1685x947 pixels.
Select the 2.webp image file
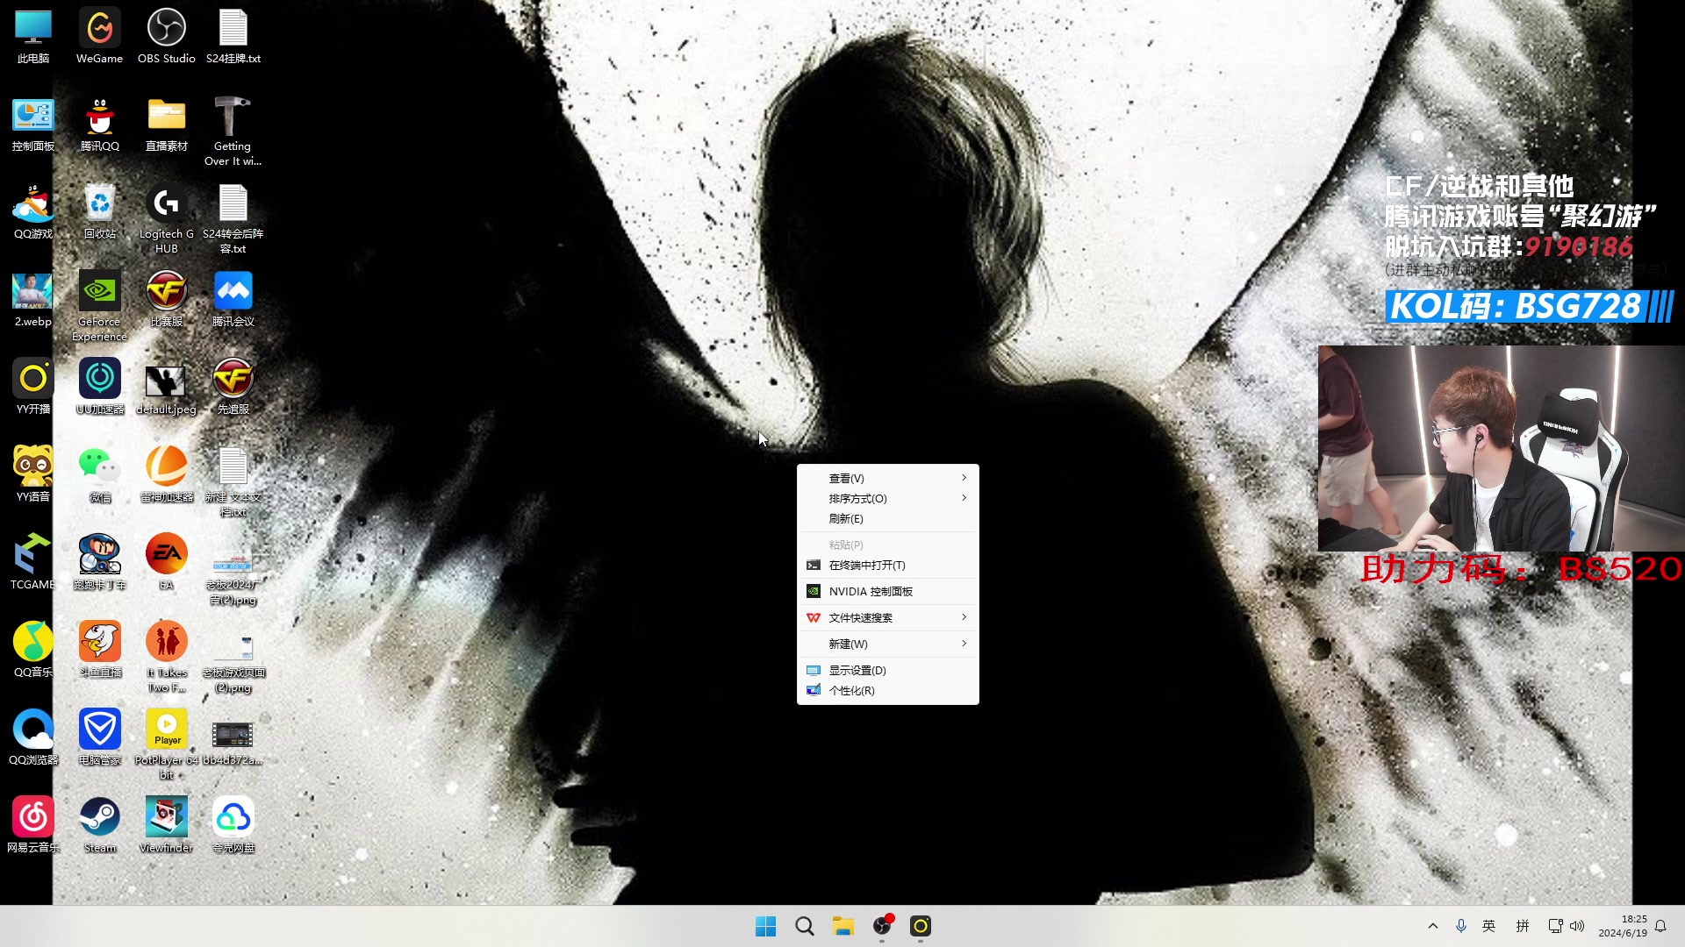click(33, 300)
